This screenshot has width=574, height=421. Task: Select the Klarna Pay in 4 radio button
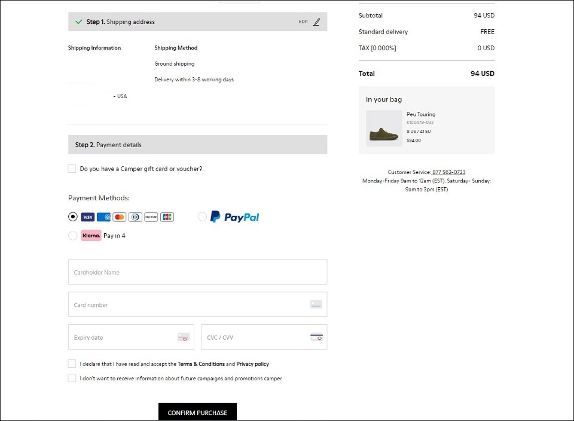[x=73, y=236]
